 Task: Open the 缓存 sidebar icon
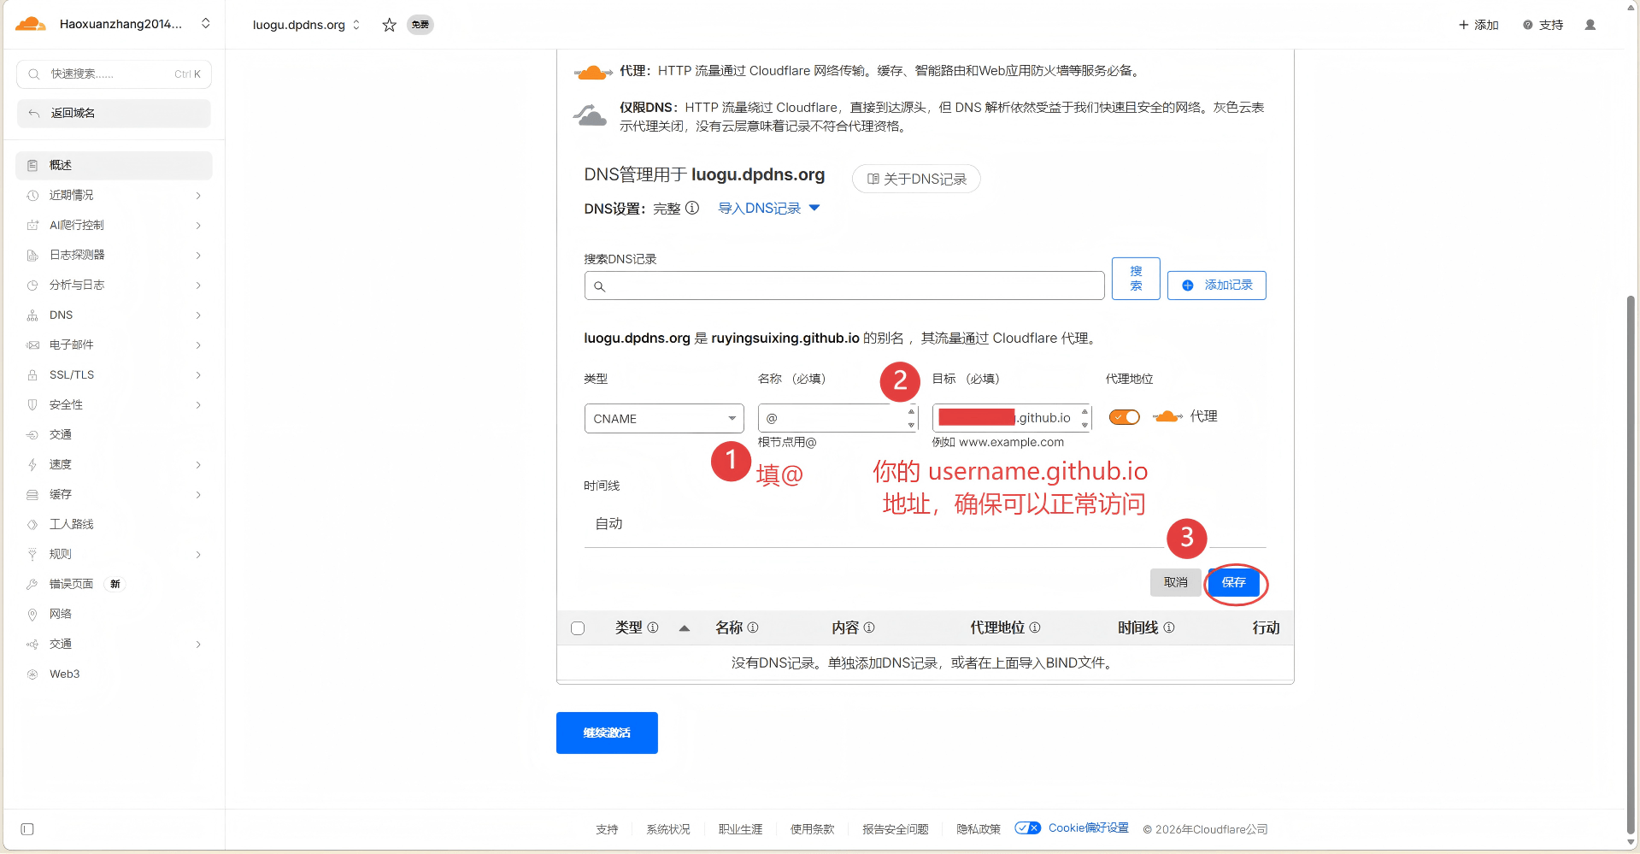[x=32, y=494]
